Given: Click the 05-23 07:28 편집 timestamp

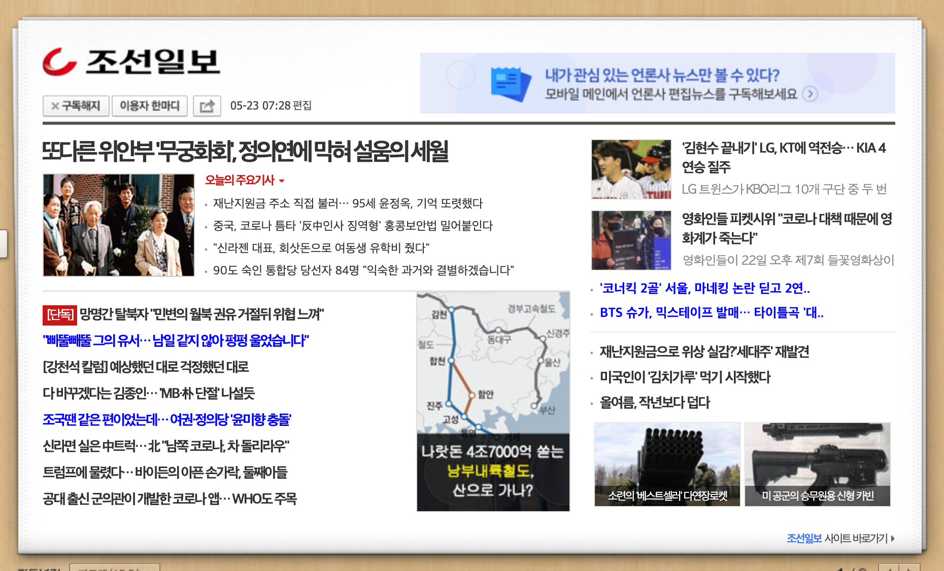Looking at the screenshot, I should [x=271, y=105].
